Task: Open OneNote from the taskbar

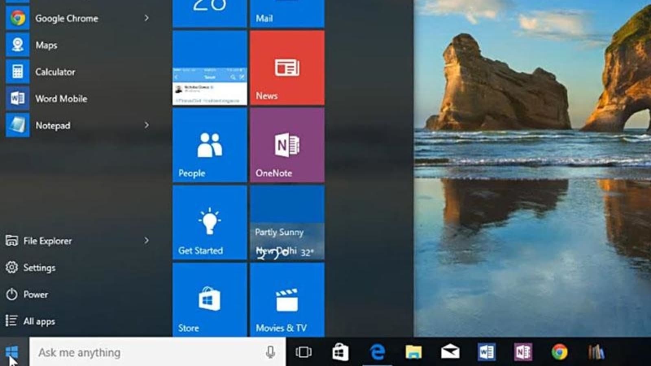Action: coord(523,352)
